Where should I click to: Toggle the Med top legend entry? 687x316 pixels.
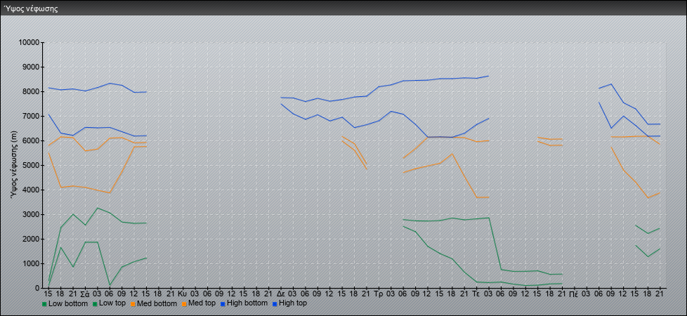point(199,303)
